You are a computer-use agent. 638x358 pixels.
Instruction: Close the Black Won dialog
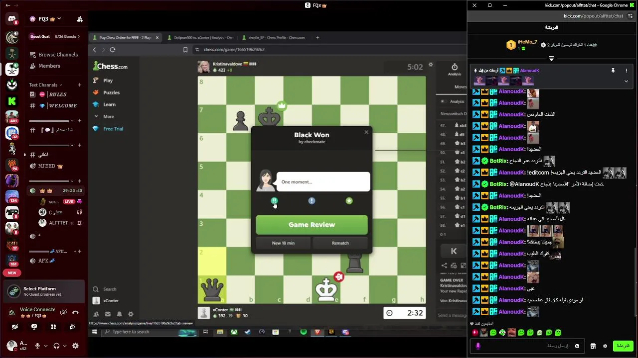(366, 132)
